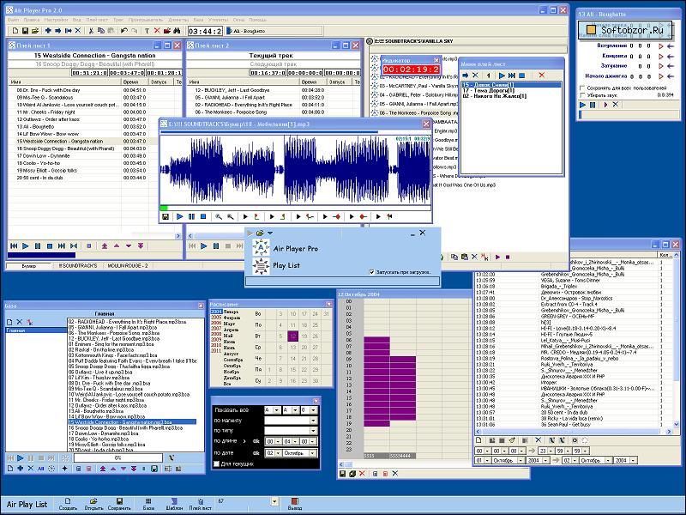Image resolution: width=686 pixels, height=515 pixels.
Task: Undo last action in main toolbar
Action: (123, 31)
